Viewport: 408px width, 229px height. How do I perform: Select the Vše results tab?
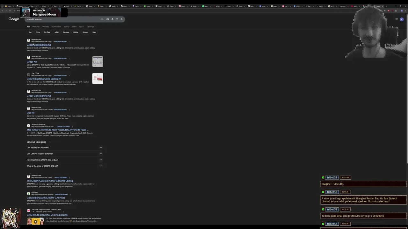(x=28, y=27)
